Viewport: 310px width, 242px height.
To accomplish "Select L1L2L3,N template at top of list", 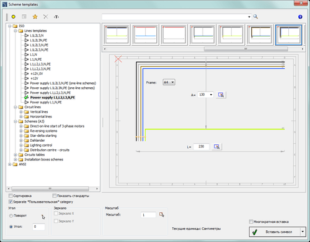I will click(34, 35).
